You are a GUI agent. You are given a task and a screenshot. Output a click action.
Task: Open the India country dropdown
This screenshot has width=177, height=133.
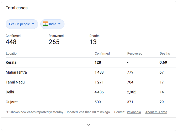click(52, 24)
